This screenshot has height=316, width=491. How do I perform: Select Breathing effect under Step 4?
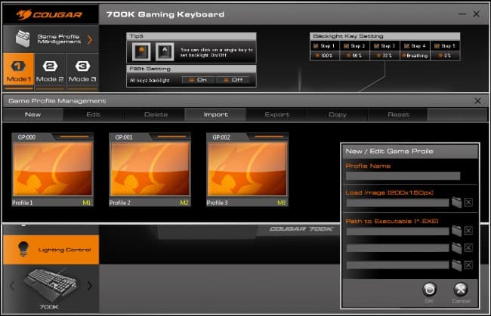[415, 56]
